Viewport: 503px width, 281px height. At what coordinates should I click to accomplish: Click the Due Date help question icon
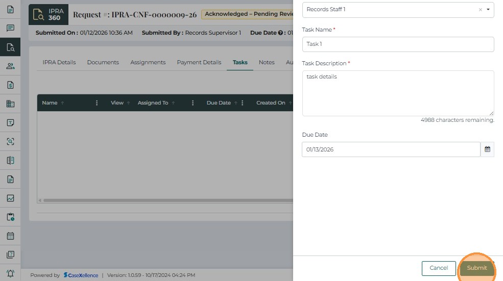tap(280, 33)
